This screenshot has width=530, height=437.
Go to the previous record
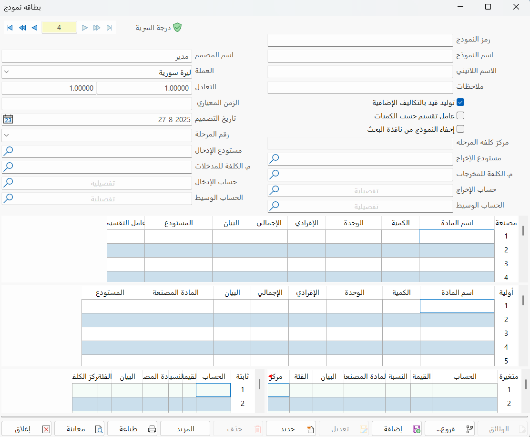click(34, 28)
